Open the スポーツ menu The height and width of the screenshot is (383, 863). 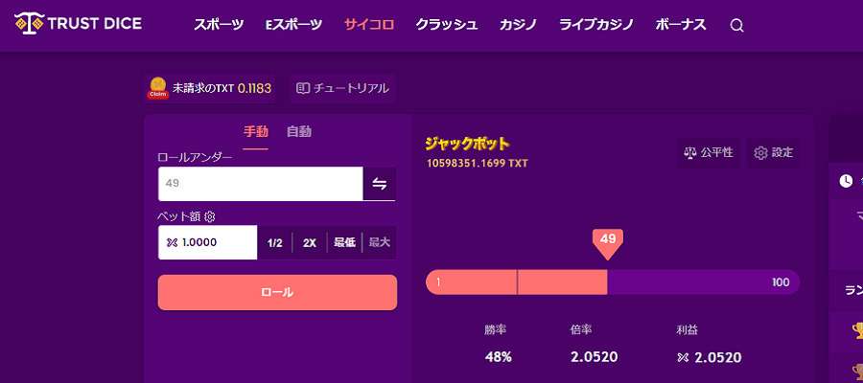[219, 24]
